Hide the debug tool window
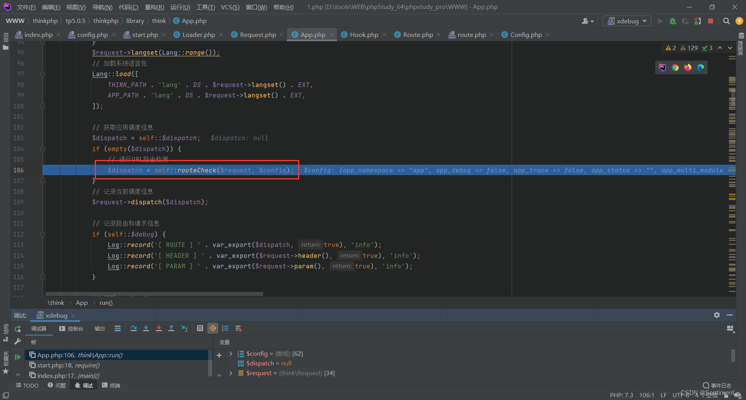The width and height of the screenshot is (746, 400). tap(730, 315)
